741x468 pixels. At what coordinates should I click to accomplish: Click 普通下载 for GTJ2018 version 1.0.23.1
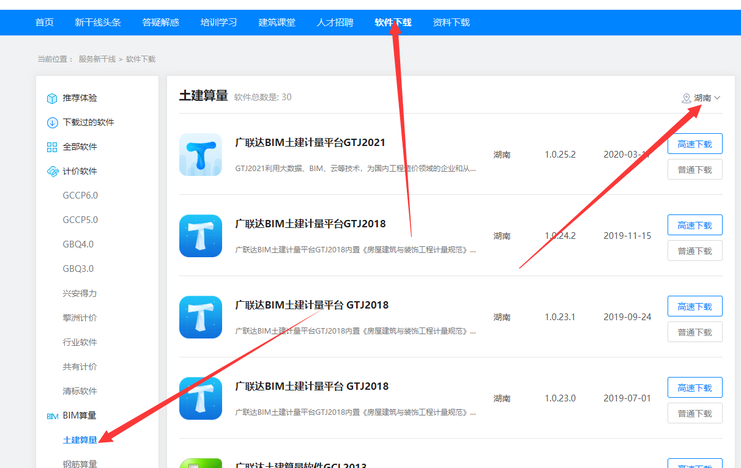pyautogui.click(x=695, y=332)
